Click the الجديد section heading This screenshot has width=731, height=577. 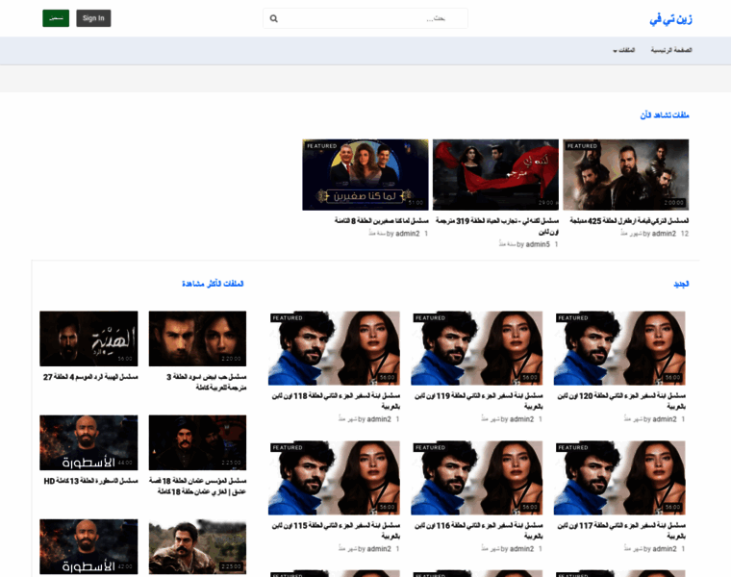(680, 285)
